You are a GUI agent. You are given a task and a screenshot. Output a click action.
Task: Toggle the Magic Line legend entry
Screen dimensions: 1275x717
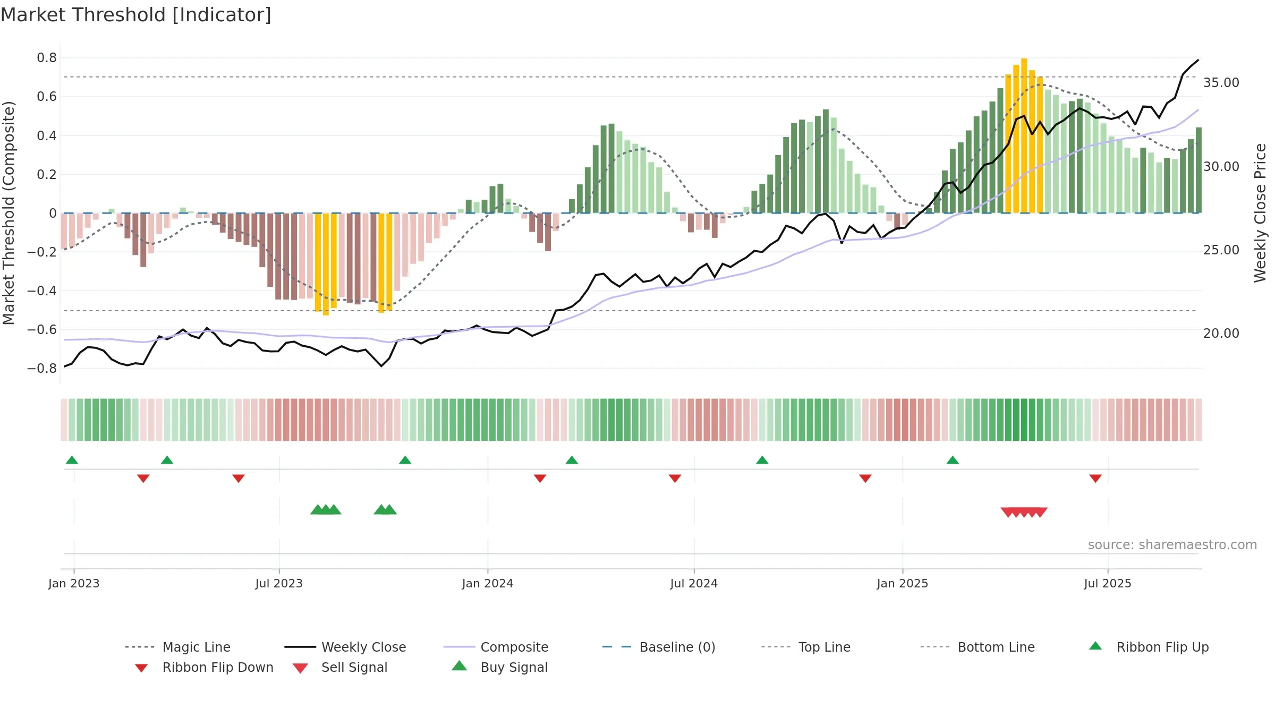[x=178, y=647]
